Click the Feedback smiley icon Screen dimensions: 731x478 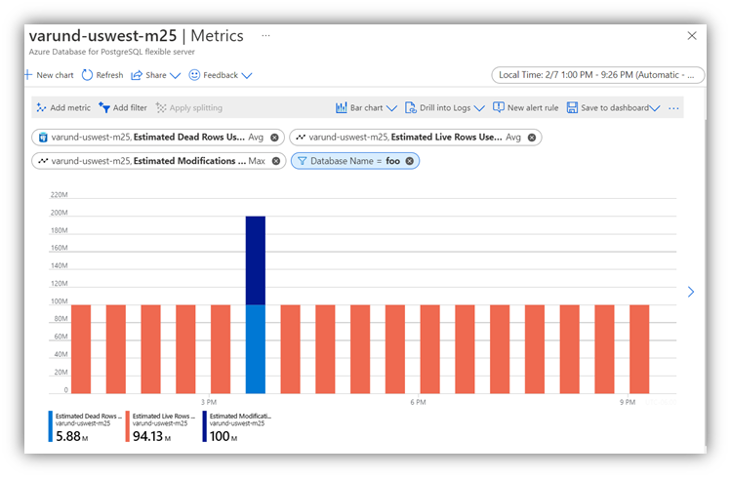(194, 75)
